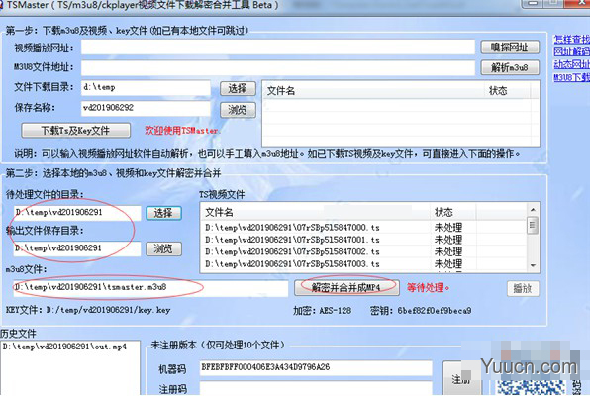Open the M3U8下载 help link
590x396 pixels.
coord(571,77)
